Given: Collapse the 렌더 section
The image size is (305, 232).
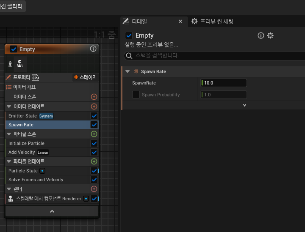Looking at the screenshot, I should [9, 189].
